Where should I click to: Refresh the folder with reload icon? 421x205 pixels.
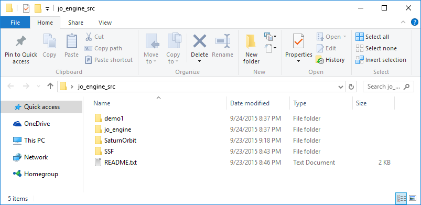point(351,87)
